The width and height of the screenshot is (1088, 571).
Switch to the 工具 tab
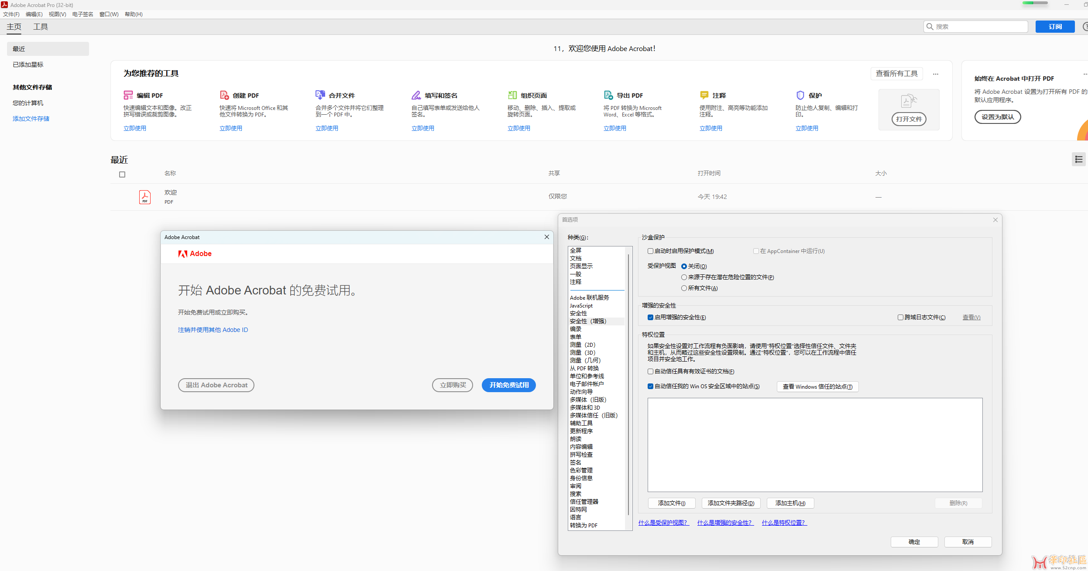coord(41,27)
